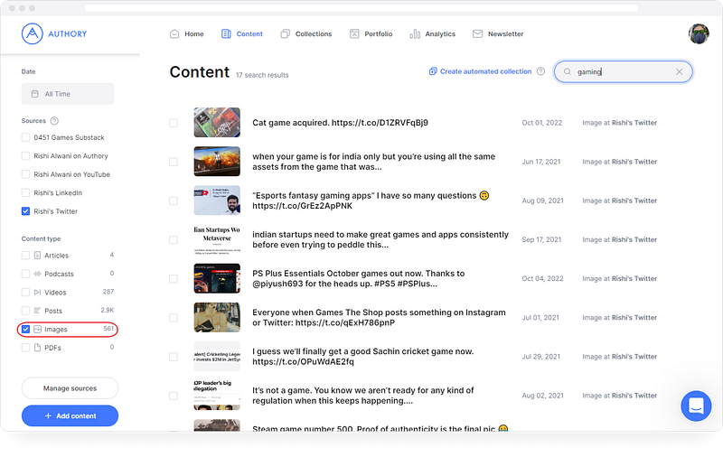
Task: Select checkbox for Games The Shop row
Action: click(x=174, y=318)
